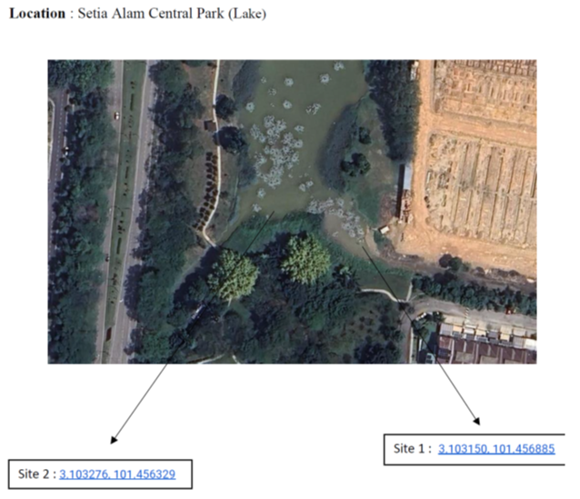Select the bold "Location" heading word

[x=37, y=14]
